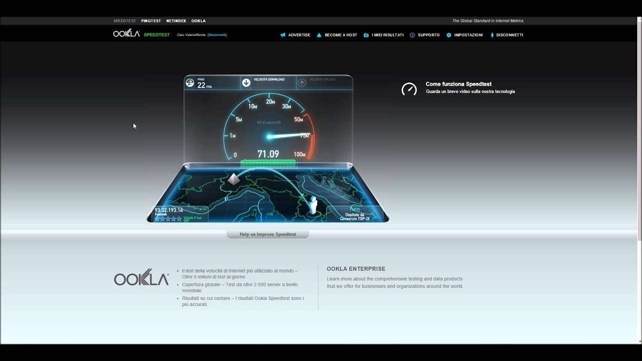Click the 100M mark on the gauge

299,154
